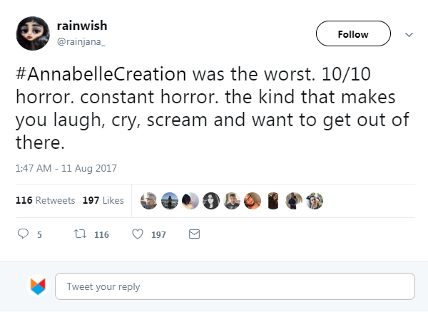Click the second liker avatar thumbnail
Viewport: 428px width, 312px height.
pos(169,201)
